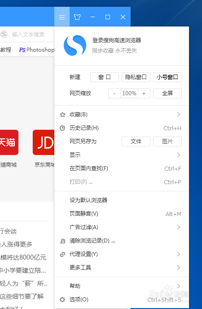Choose 设为默认浏览器 menu item
Image resolution: width=202 pixels, height=309 pixels.
[122, 200]
